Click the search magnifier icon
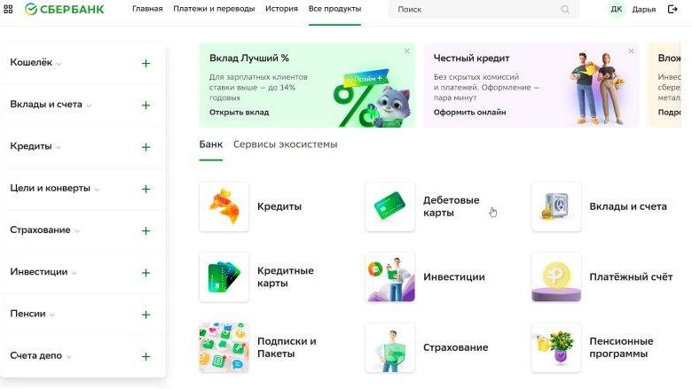Image resolution: width=692 pixels, height=389 pixels. click(565, 10)
